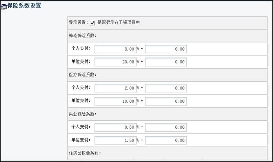Viewport: 273px width, 162px height.
Task: Click 养老保险 个人支付 fixed amount field
Action: point(166,49)
